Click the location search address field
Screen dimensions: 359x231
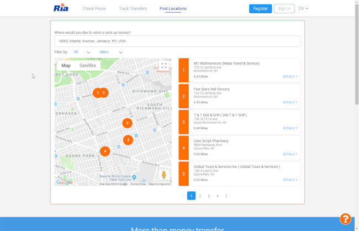177,41
